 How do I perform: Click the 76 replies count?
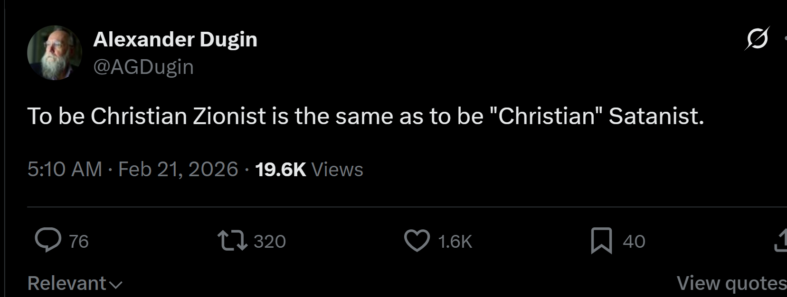pos(79,242)
